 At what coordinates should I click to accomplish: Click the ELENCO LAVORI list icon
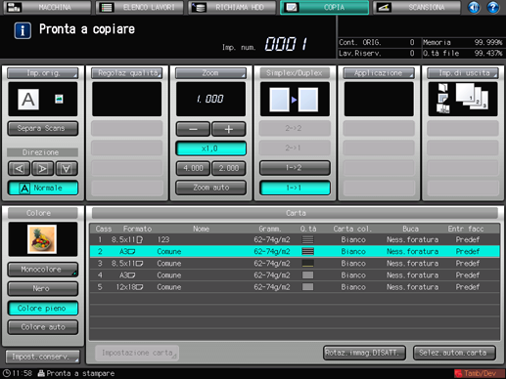click(107, 7)
